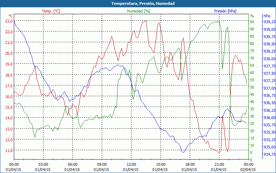The height and width of the screenshot is (173, 276).
Task: Click the '21,0' temperature axis value
Action: pos(9,43)
